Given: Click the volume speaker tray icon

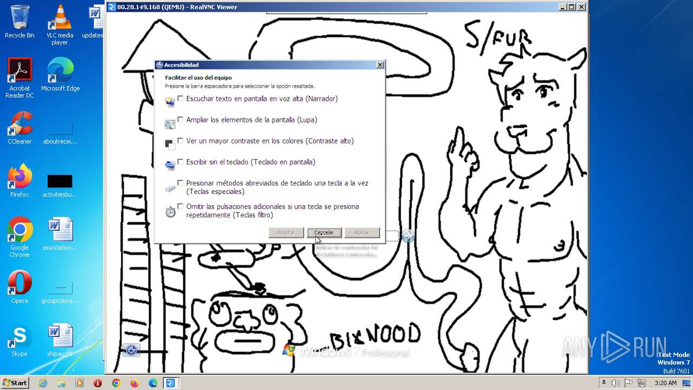Looking at the screenshot, I should pyautogui.click(x=616, y=383).
